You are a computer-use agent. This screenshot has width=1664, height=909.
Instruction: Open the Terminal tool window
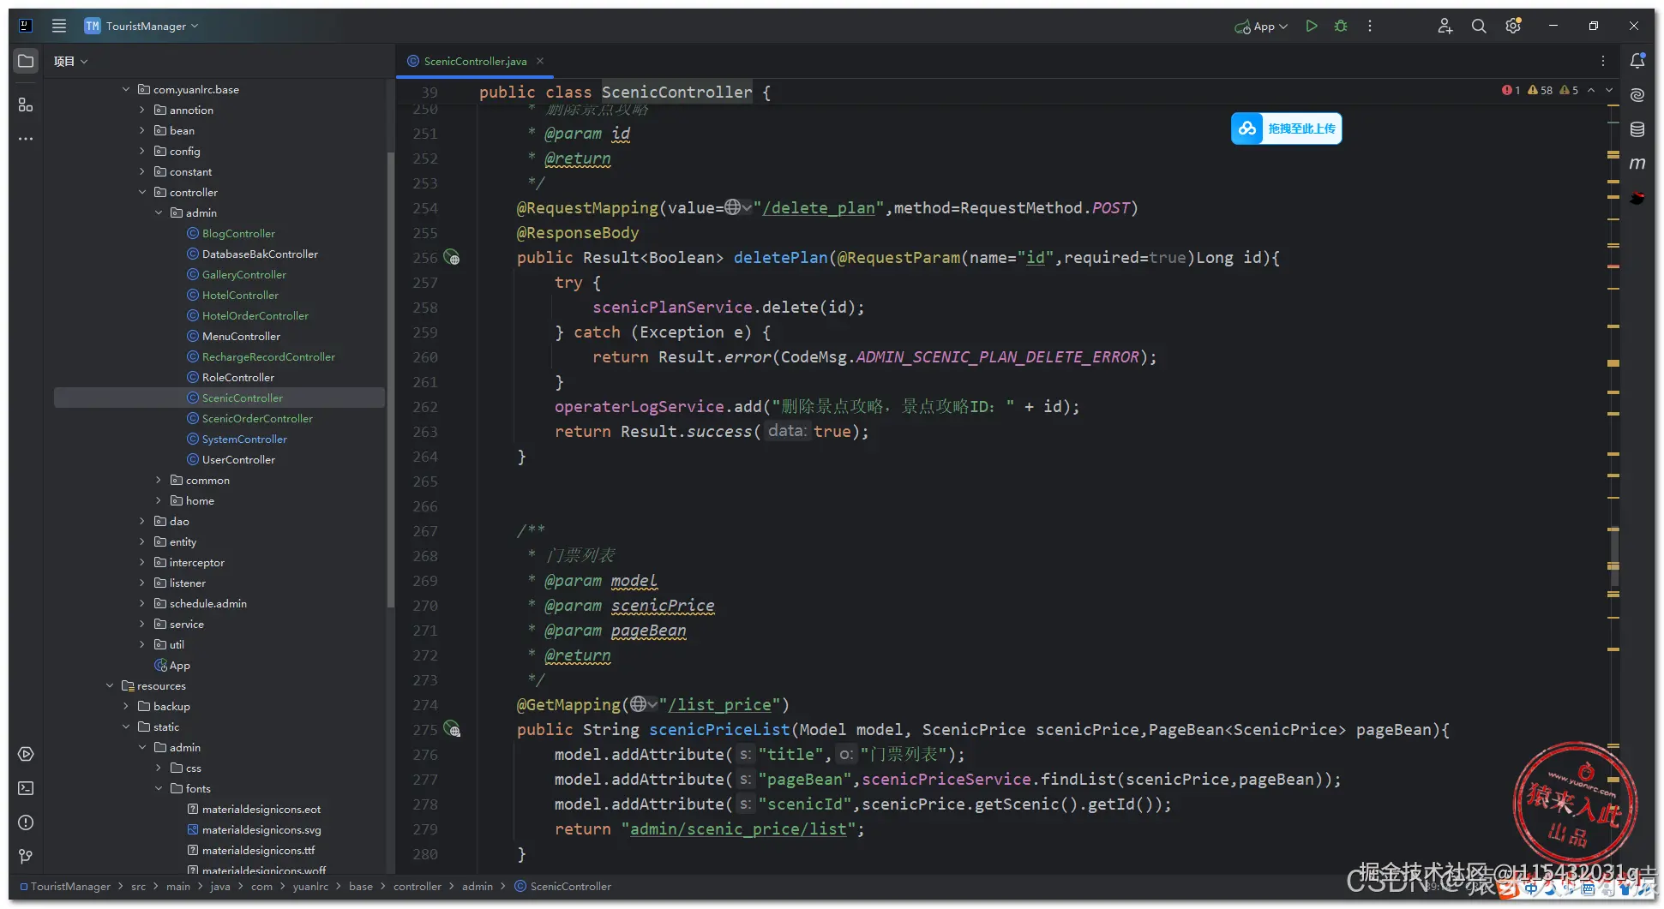click(x=26, y=788)
